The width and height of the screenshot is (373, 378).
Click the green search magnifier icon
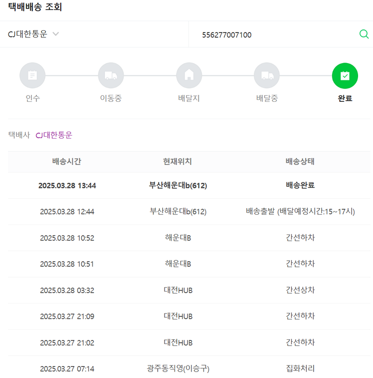coord(364,34)
